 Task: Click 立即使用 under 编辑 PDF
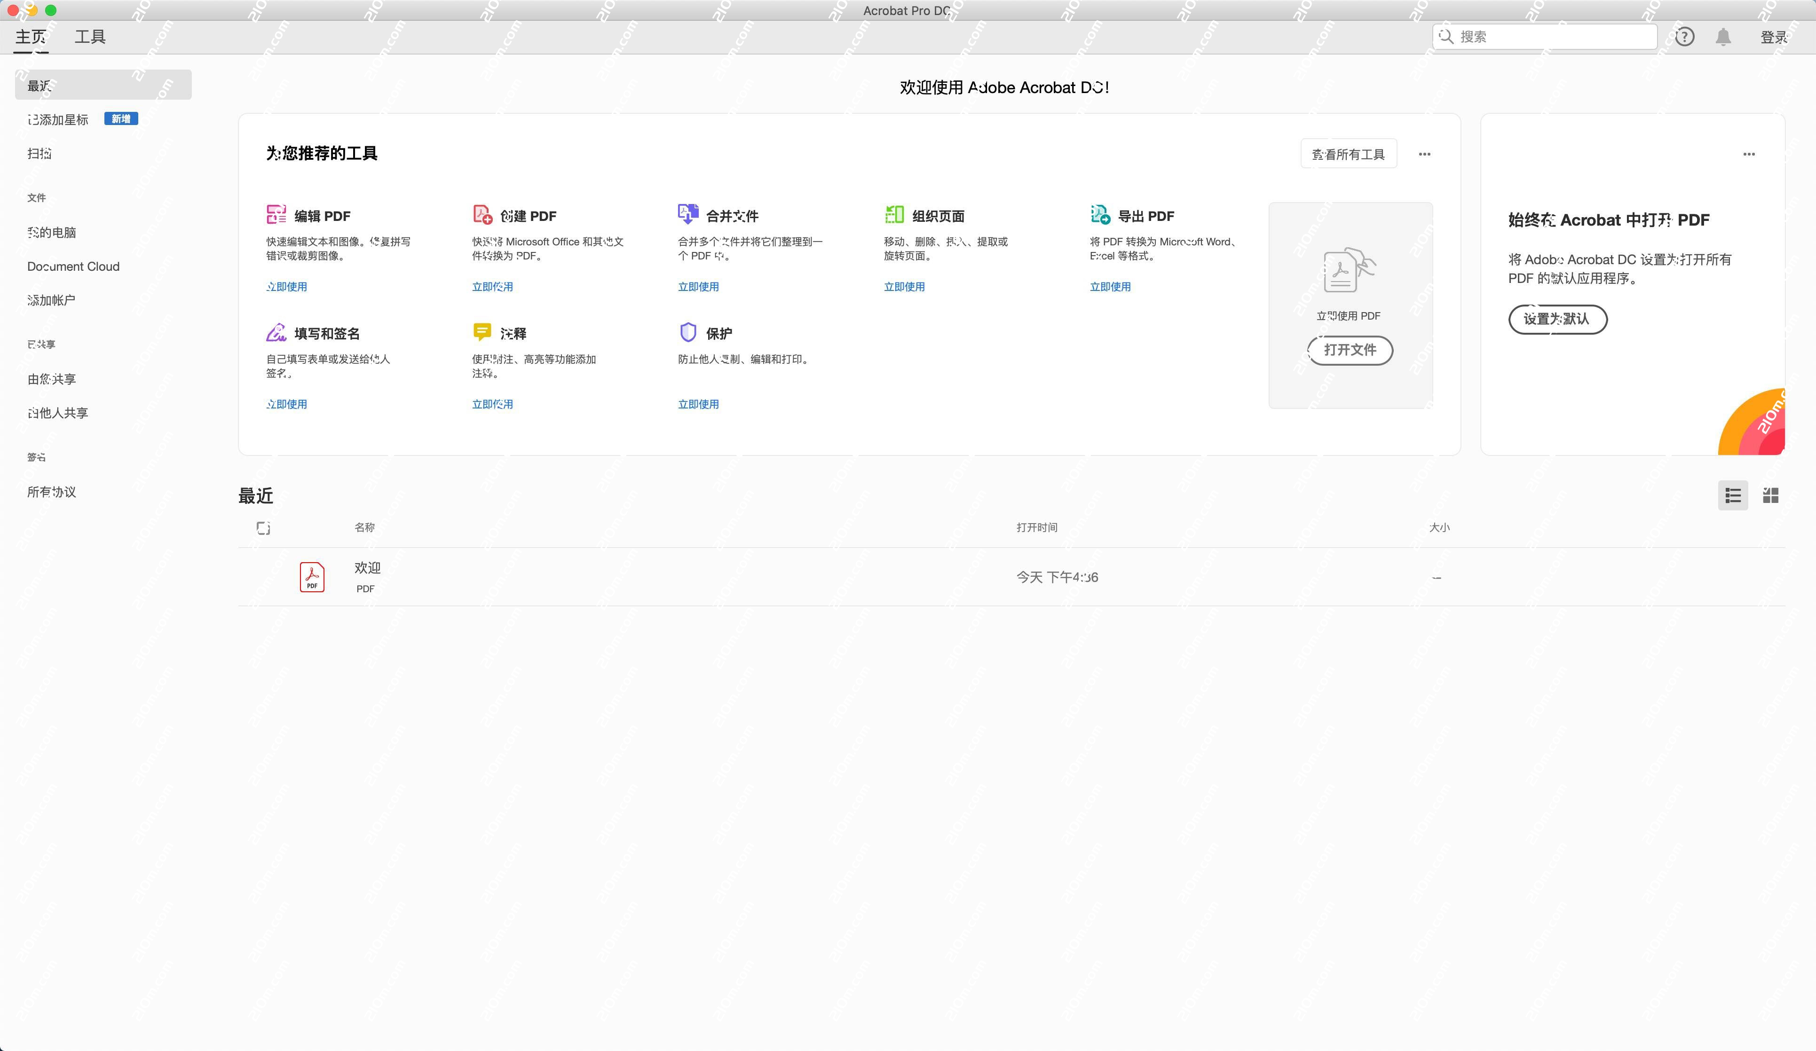(287, 287)
